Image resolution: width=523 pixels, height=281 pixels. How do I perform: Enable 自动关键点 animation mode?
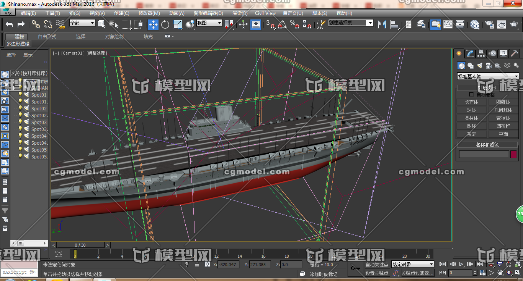[x=376, y=264]
